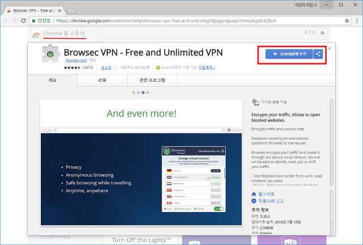Click the device compatibility icon
The image size is (363, 245).
coord(255,102)
